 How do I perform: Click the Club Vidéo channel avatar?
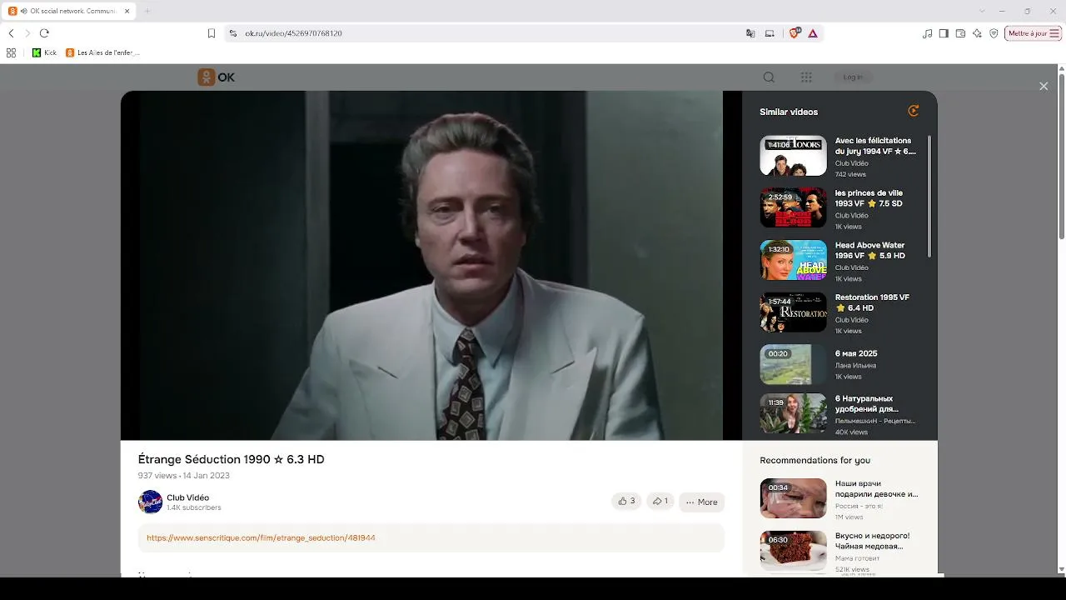tap(150, 502)
